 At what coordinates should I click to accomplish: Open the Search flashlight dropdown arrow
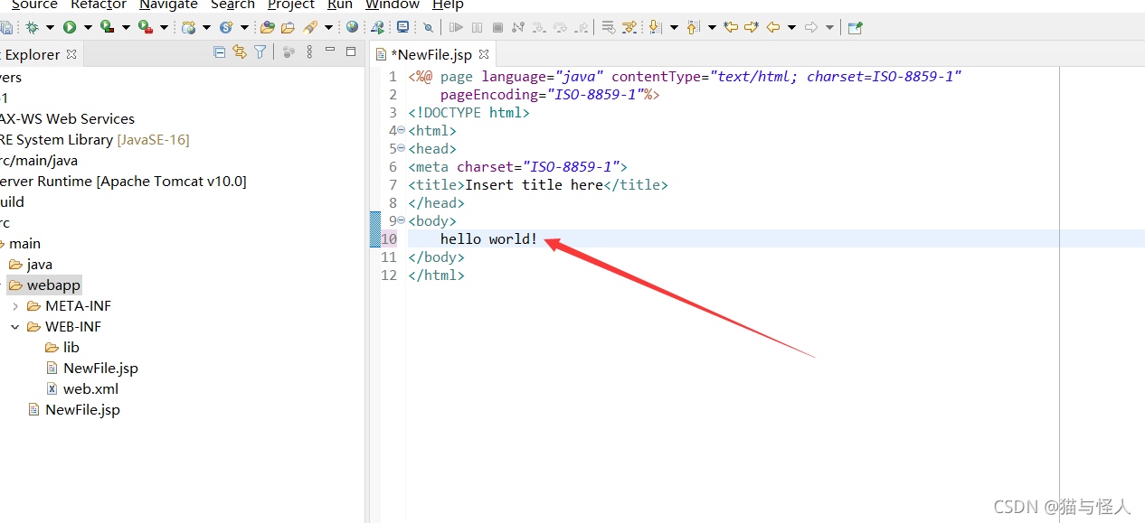(328, 28)
